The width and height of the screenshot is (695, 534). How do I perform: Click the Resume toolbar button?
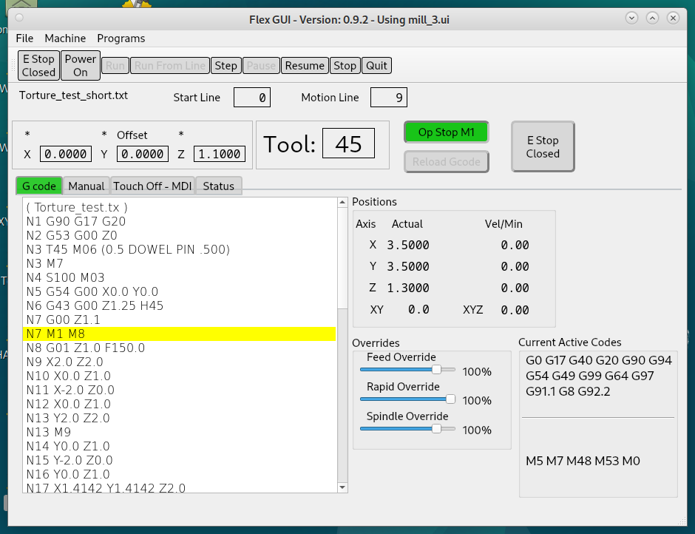[305, 66]
